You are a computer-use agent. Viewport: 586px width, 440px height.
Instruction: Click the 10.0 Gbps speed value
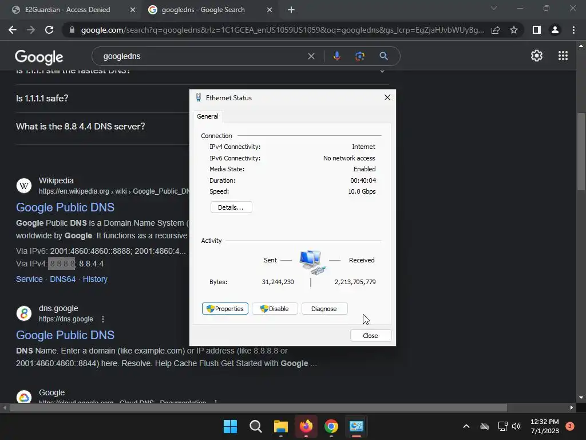(362, 191)
